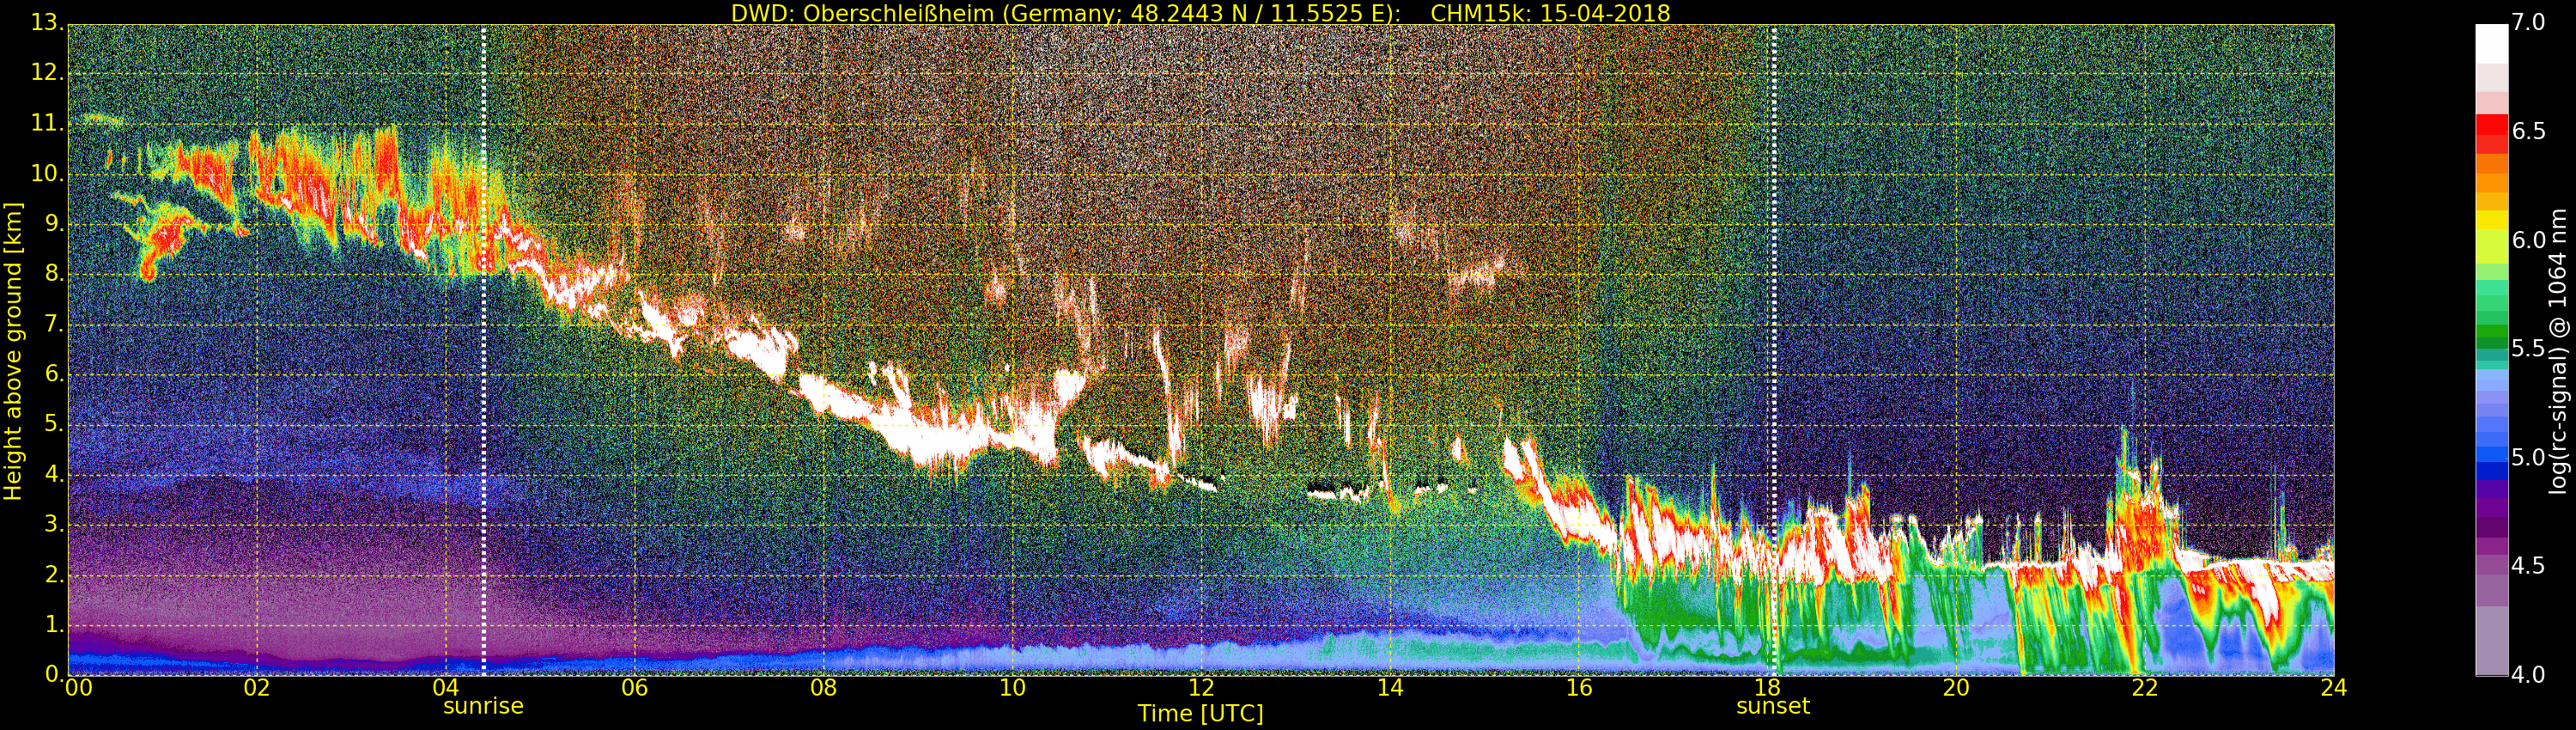Click the y-axis tick label '1'

pyautogui.click(x=56, y=625)
